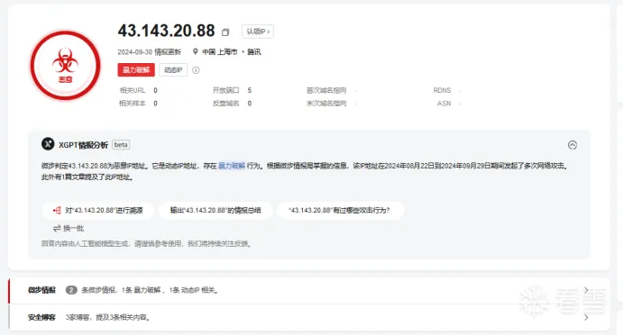Open the info icon beside 动态IP

(x=196, y=70)
